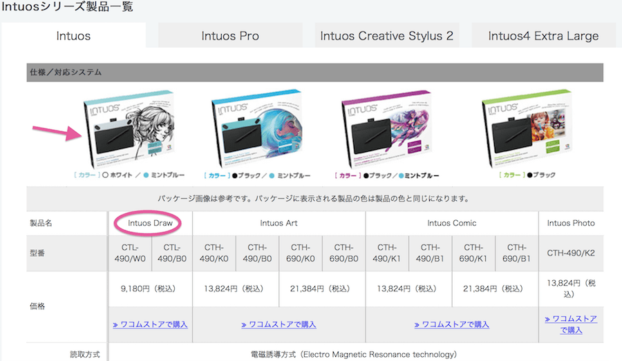Click the package image disclaimer note
The image size is (622, 361).
coord(313,199)
